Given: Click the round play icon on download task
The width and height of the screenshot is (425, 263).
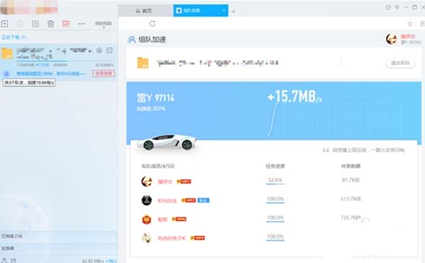Looking at the screenshot, I should click(x=99, y=51).
